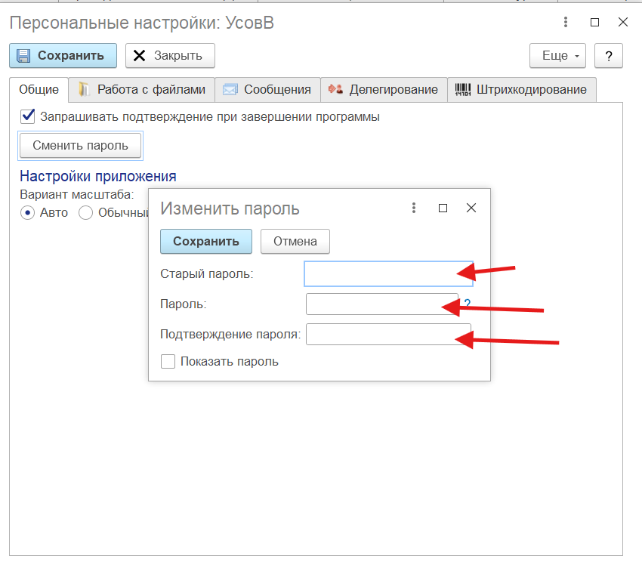Enable the Показать пароль checkbox
The image size is (642, 565).
168,362
